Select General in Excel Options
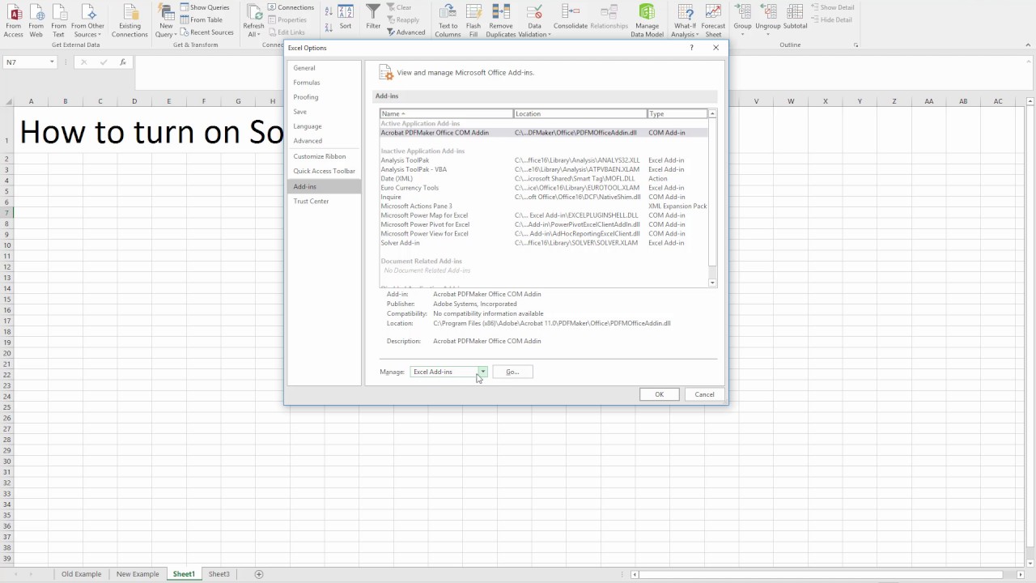1036x583 pixels. click(x=324, y=68)
